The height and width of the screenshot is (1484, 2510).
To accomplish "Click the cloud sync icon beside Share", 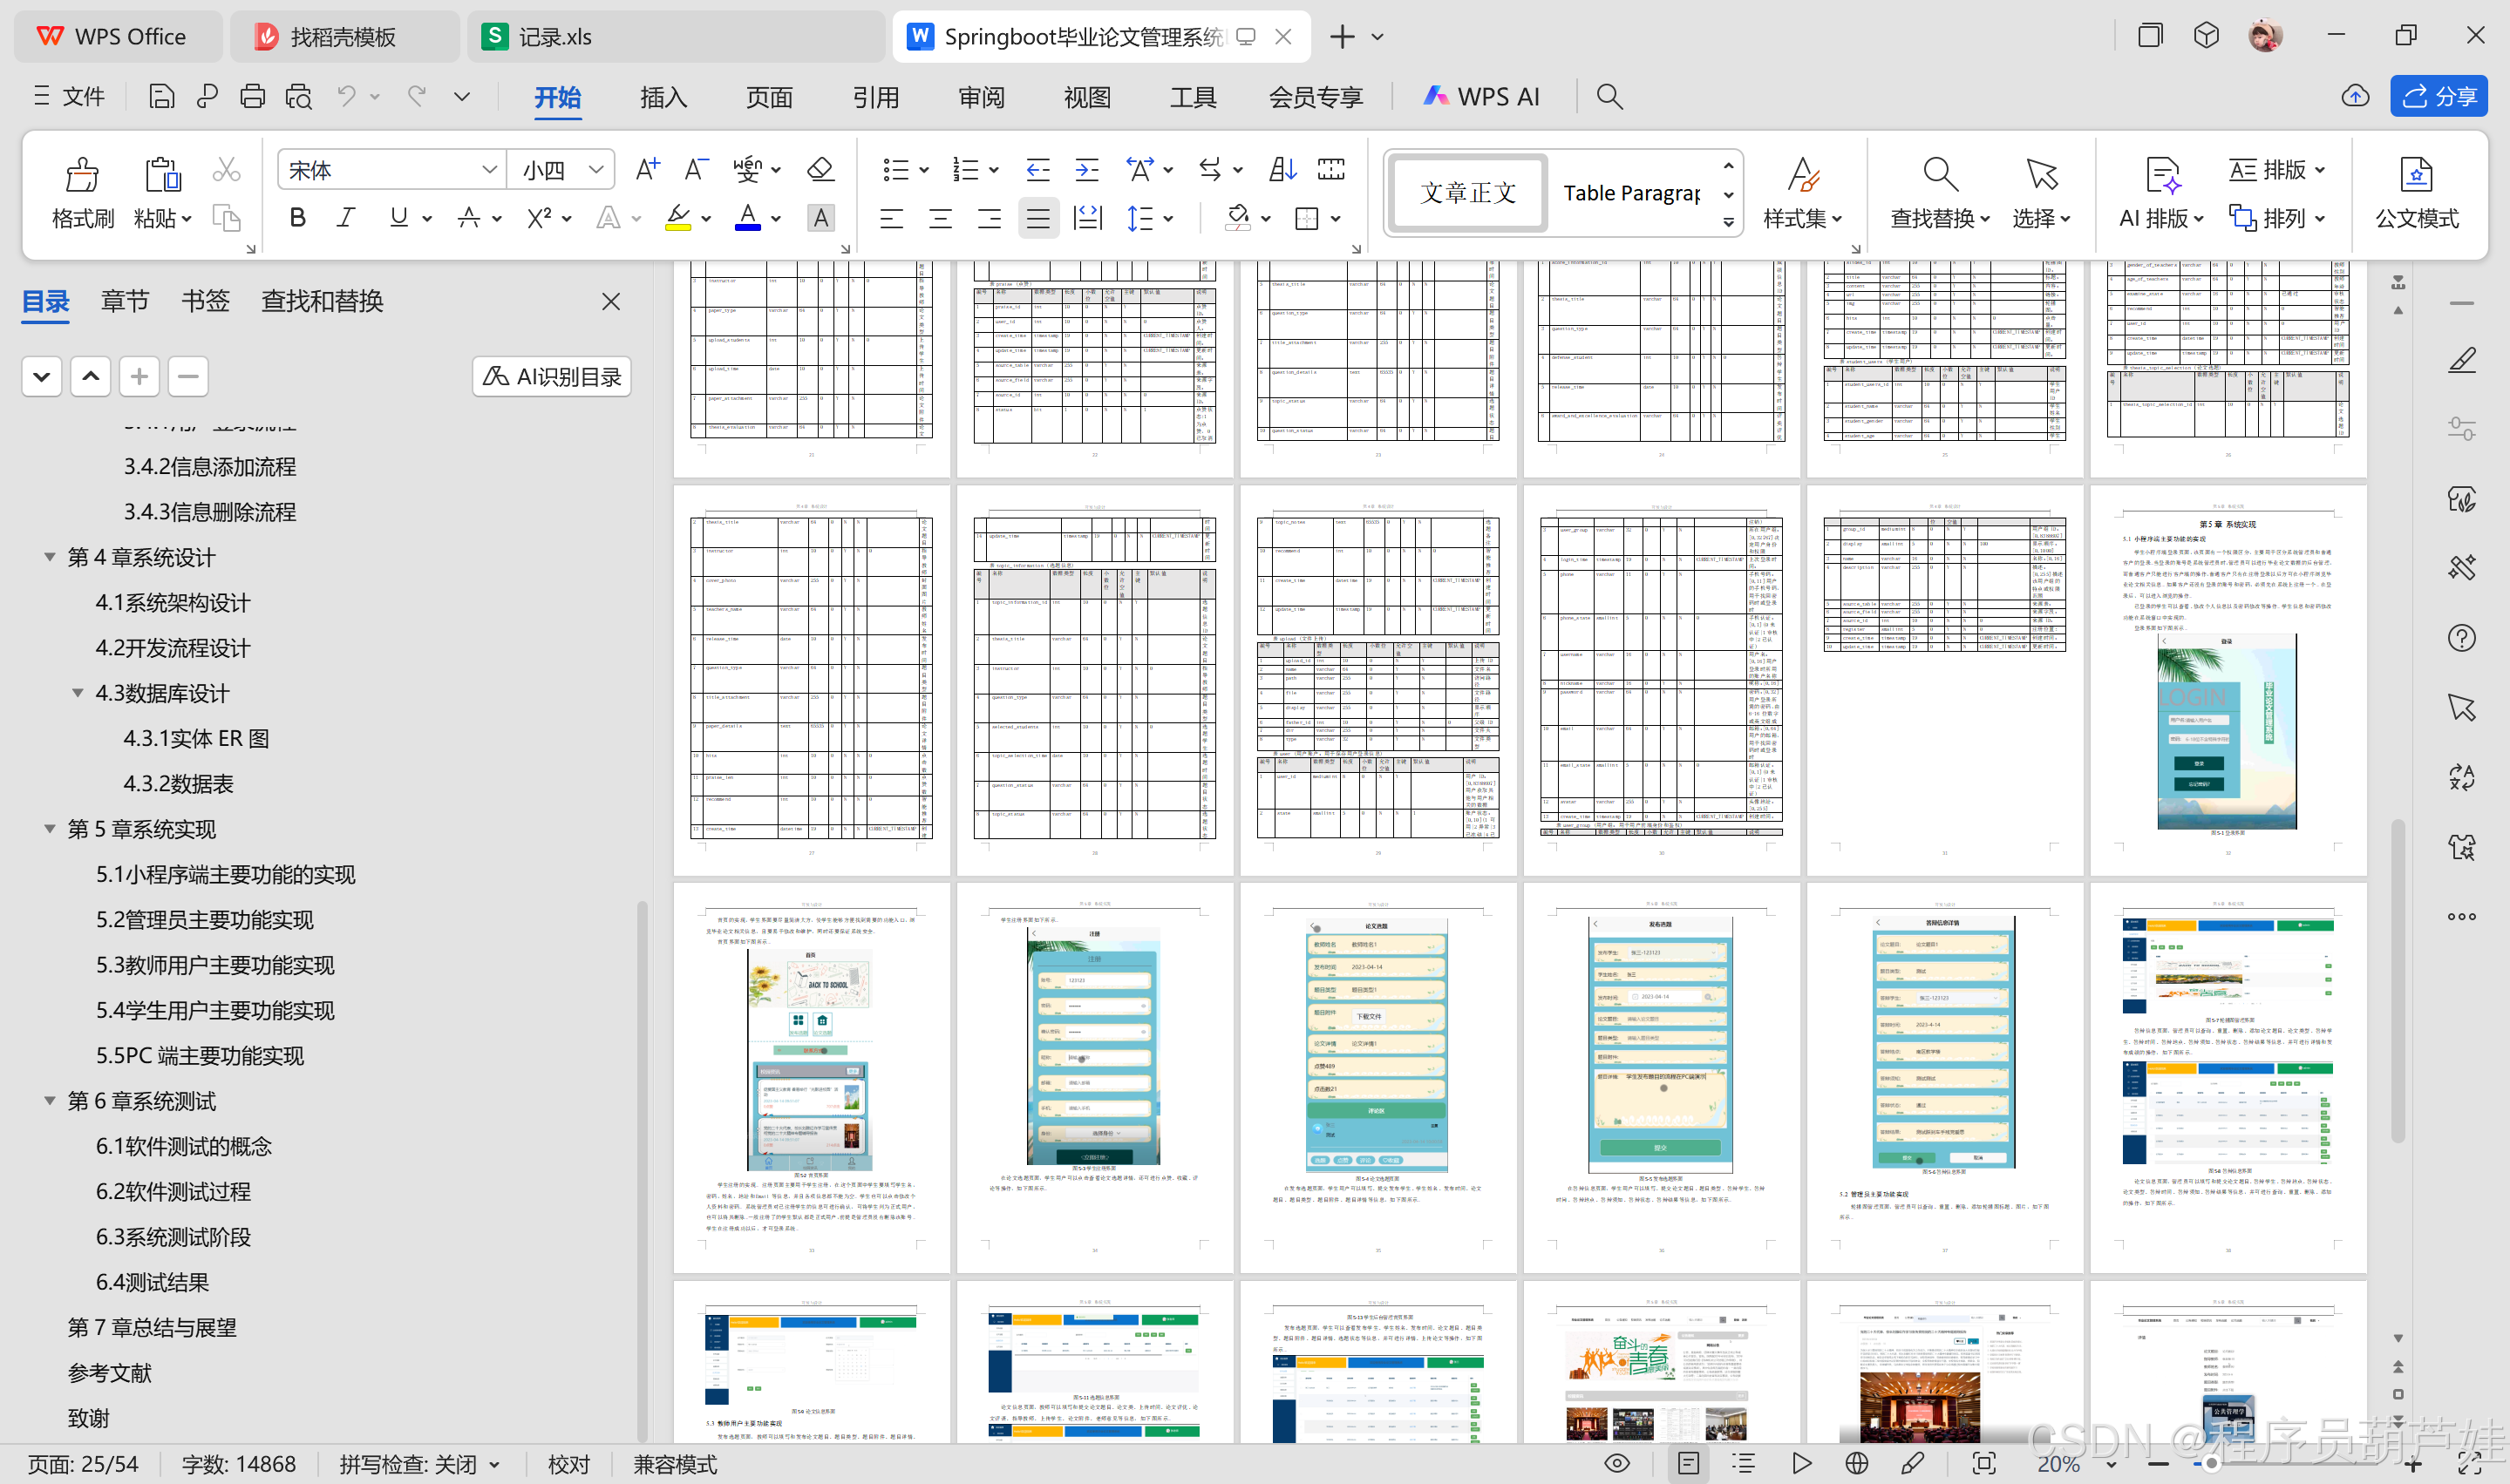I will coord(2356,96).
